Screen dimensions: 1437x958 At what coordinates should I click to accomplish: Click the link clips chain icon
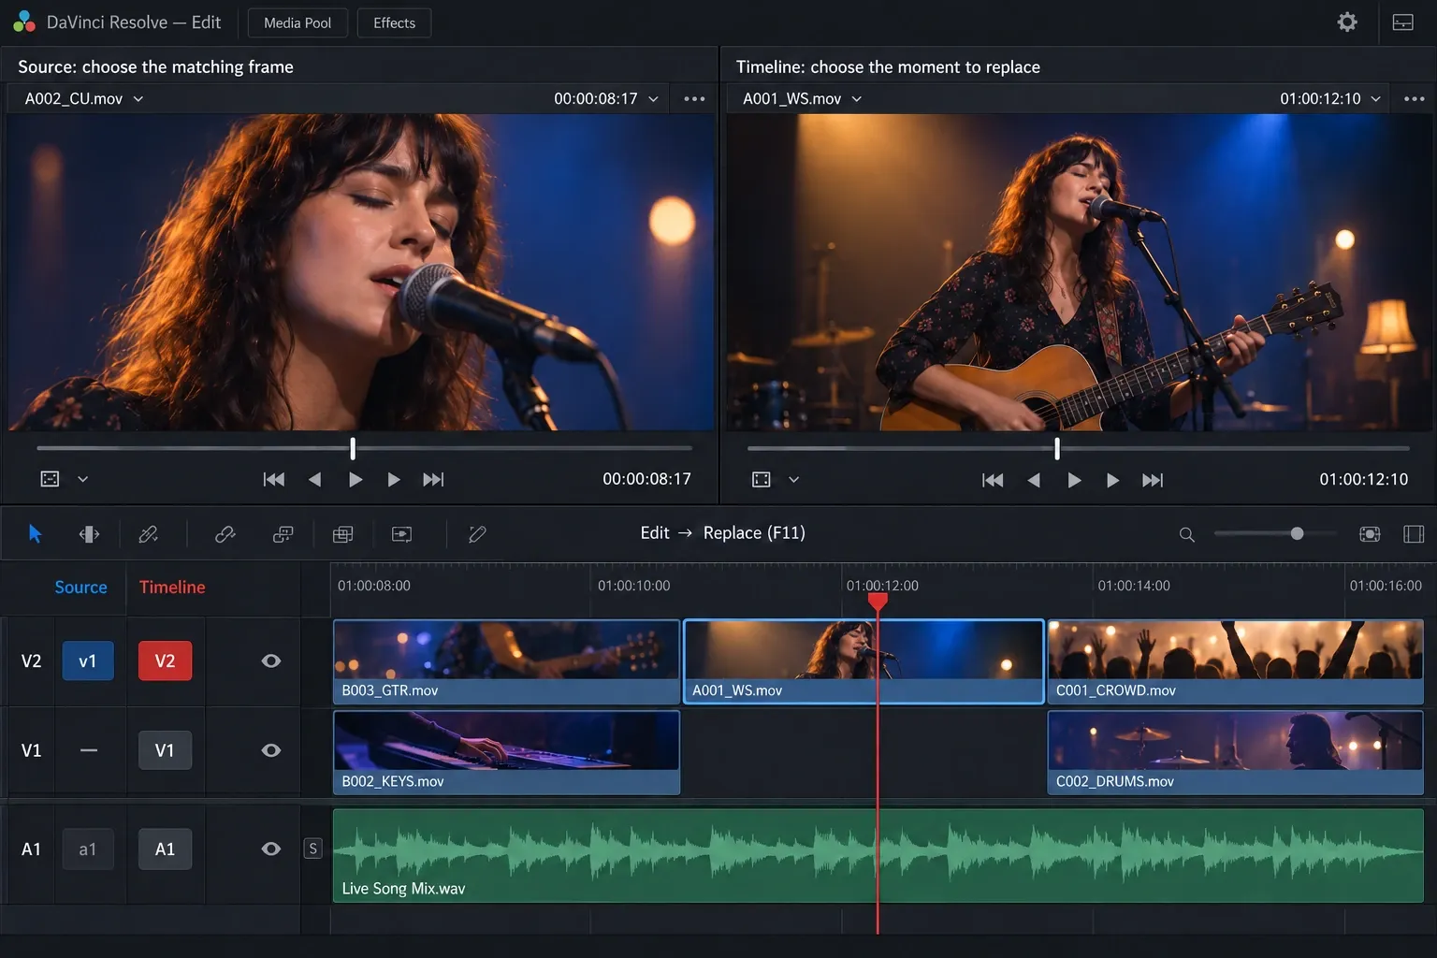(x=225, y=533)
